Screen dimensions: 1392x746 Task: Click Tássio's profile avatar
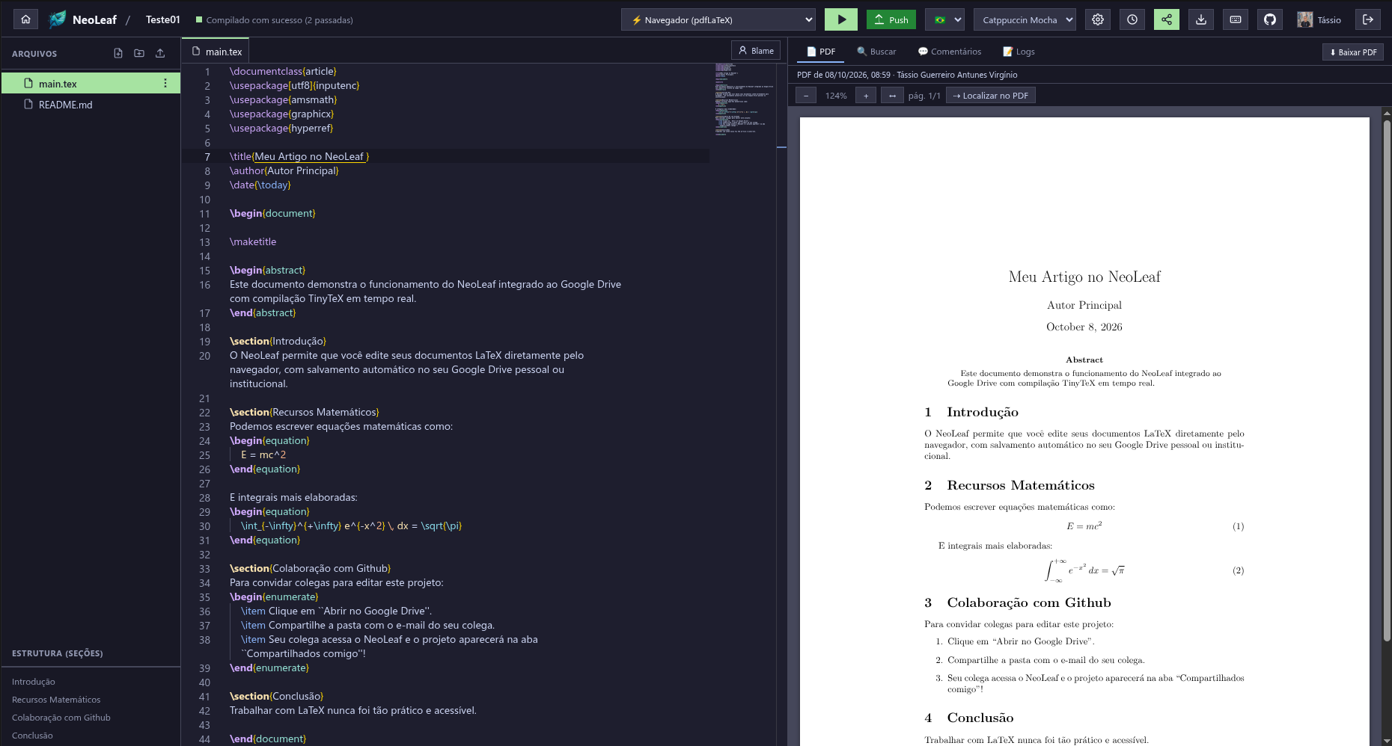pyautogui.click(x=1305, y=19)
